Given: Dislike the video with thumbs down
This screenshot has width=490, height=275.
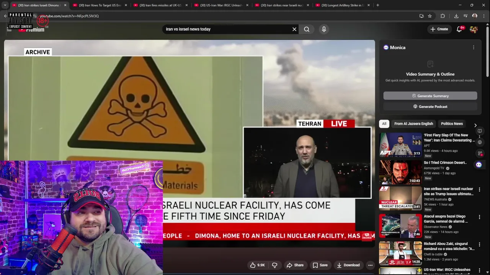Looking at the screenshot, I should (x=274, y=265).
